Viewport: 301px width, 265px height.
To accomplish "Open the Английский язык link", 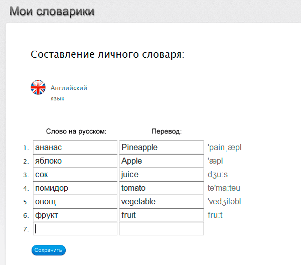I will (x=69, y=88).
